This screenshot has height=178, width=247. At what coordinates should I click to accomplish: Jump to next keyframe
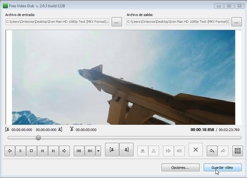point(90,151)
